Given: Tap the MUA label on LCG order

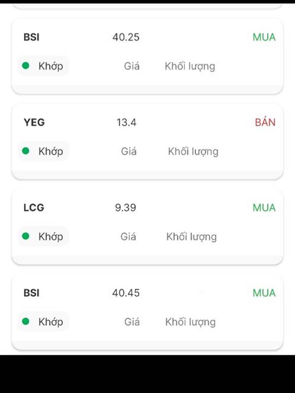Looking at the screenshot, I should click(264, 207).
